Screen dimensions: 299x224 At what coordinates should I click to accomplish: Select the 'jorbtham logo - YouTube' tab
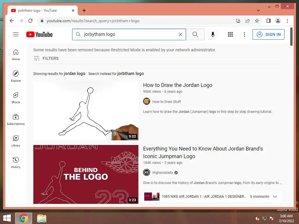click(x=43, y=11)
